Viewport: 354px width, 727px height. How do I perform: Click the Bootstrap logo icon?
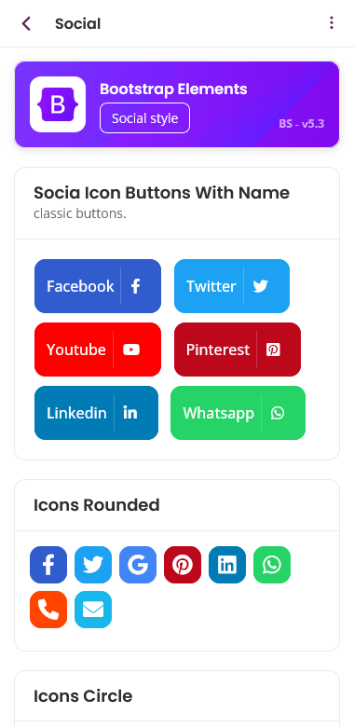tap(58, 104)
